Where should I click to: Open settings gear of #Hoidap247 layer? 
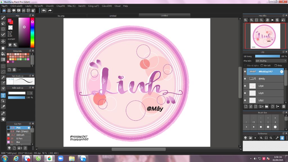pyautogui.click(x=282, y=72)
